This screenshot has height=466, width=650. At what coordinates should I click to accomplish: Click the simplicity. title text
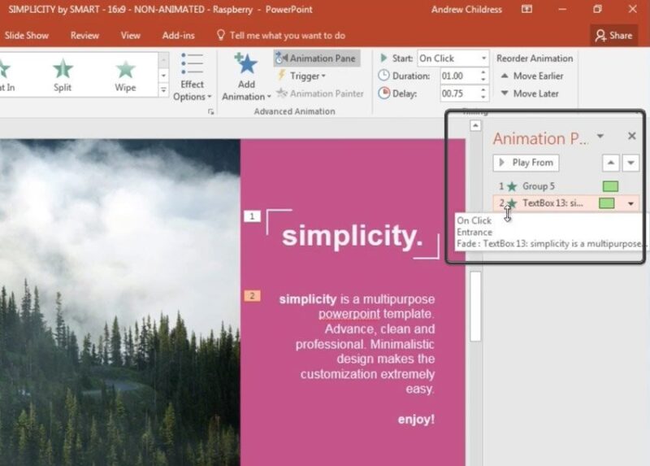tap(353, 235)
